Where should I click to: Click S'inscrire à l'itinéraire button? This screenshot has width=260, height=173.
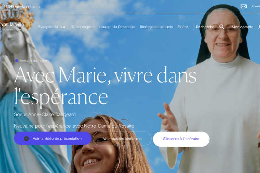tap(181, 139)
